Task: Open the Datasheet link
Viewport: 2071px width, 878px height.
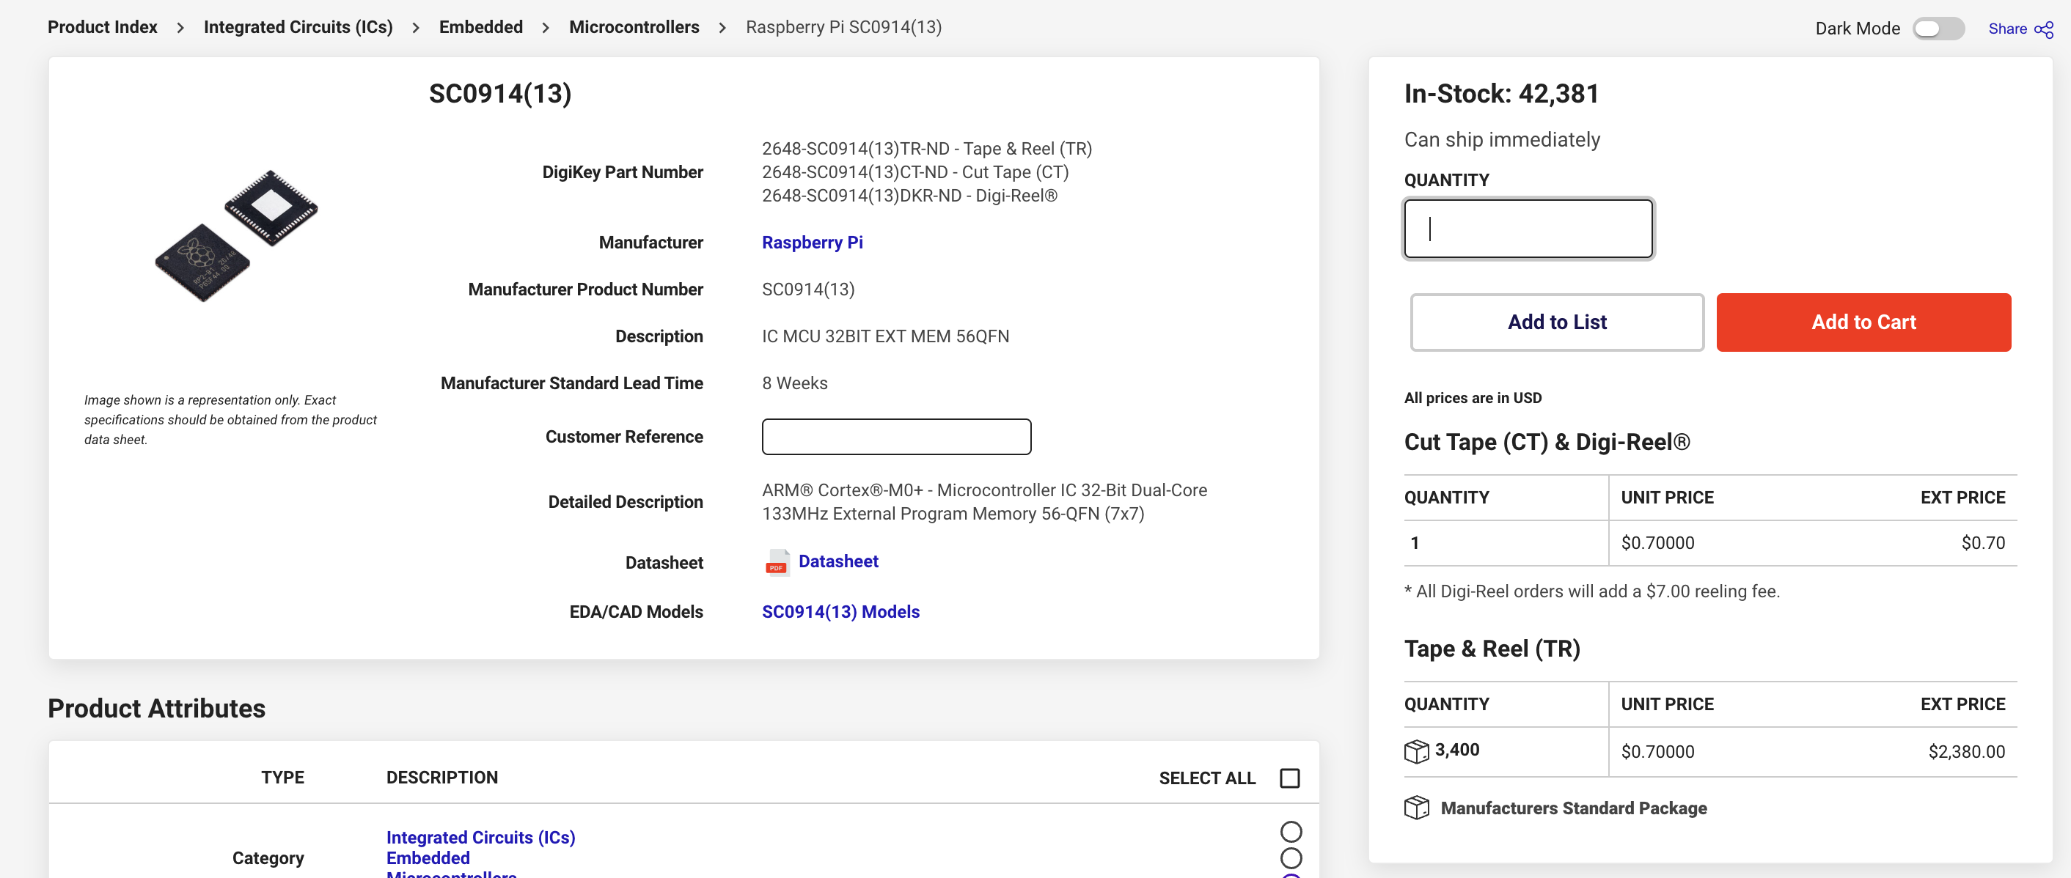Action: (x=837, y=561)
